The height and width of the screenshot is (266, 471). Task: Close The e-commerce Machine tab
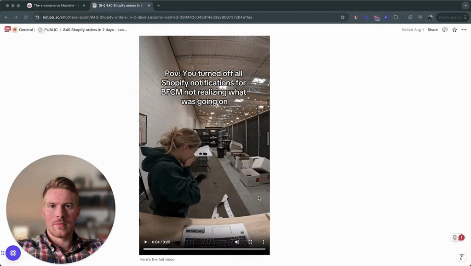[x=84, y=6]
